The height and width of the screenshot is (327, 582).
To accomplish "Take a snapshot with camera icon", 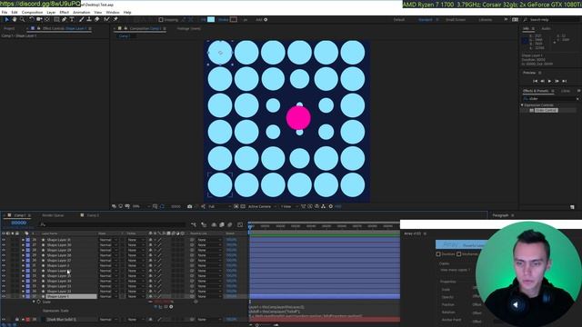I will click(x=190, y=206).
